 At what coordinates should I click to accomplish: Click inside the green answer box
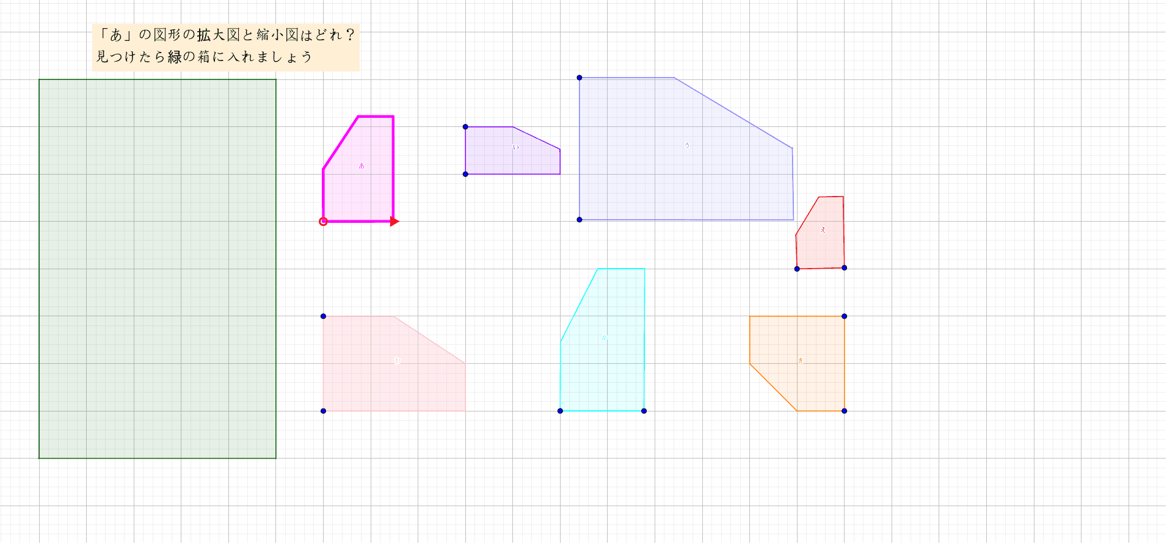pos(158,269)
